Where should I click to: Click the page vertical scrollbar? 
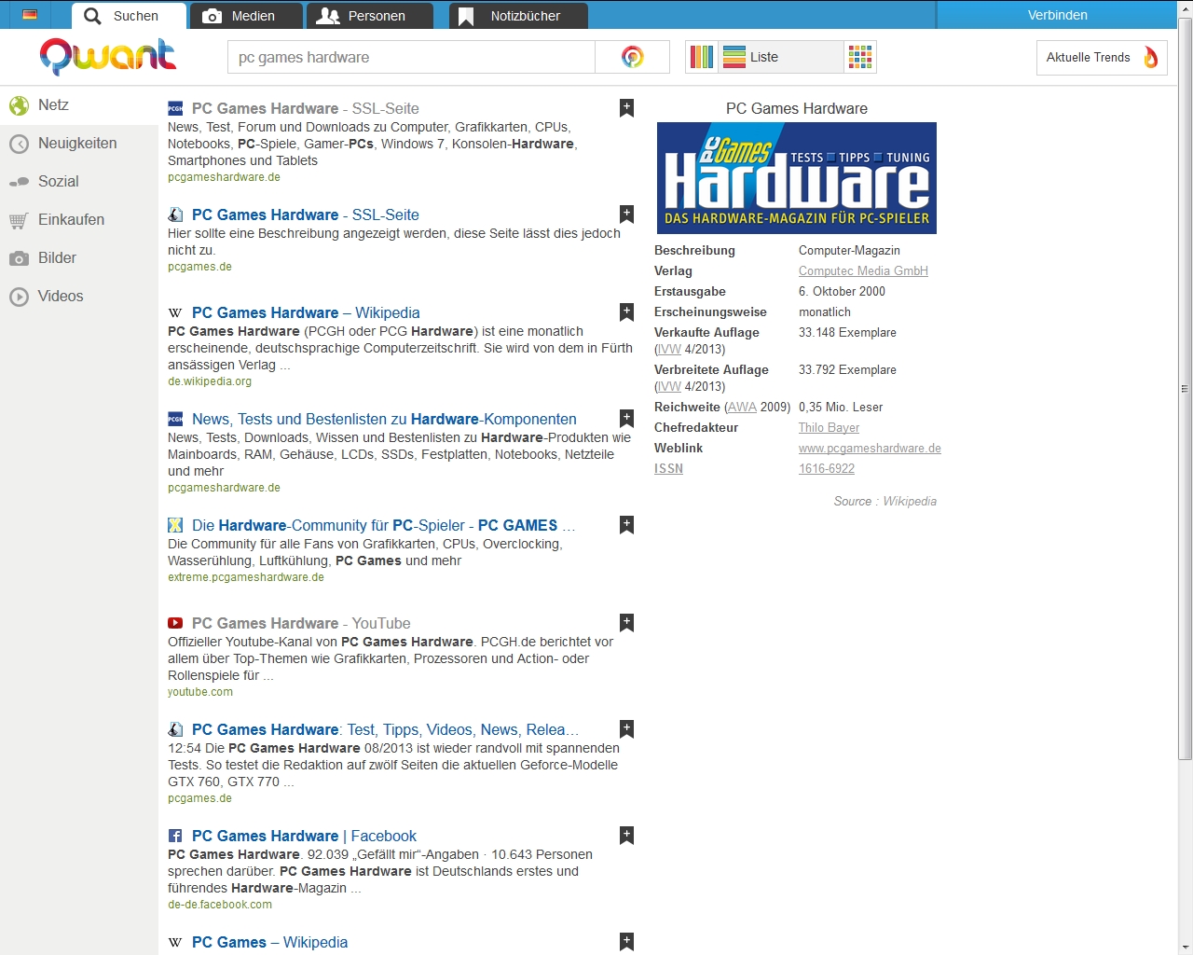1186,388
